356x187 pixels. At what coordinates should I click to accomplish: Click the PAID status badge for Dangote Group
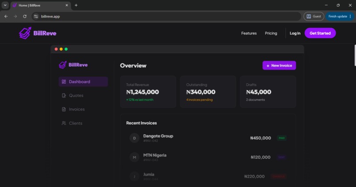click(x=281, y=138)
